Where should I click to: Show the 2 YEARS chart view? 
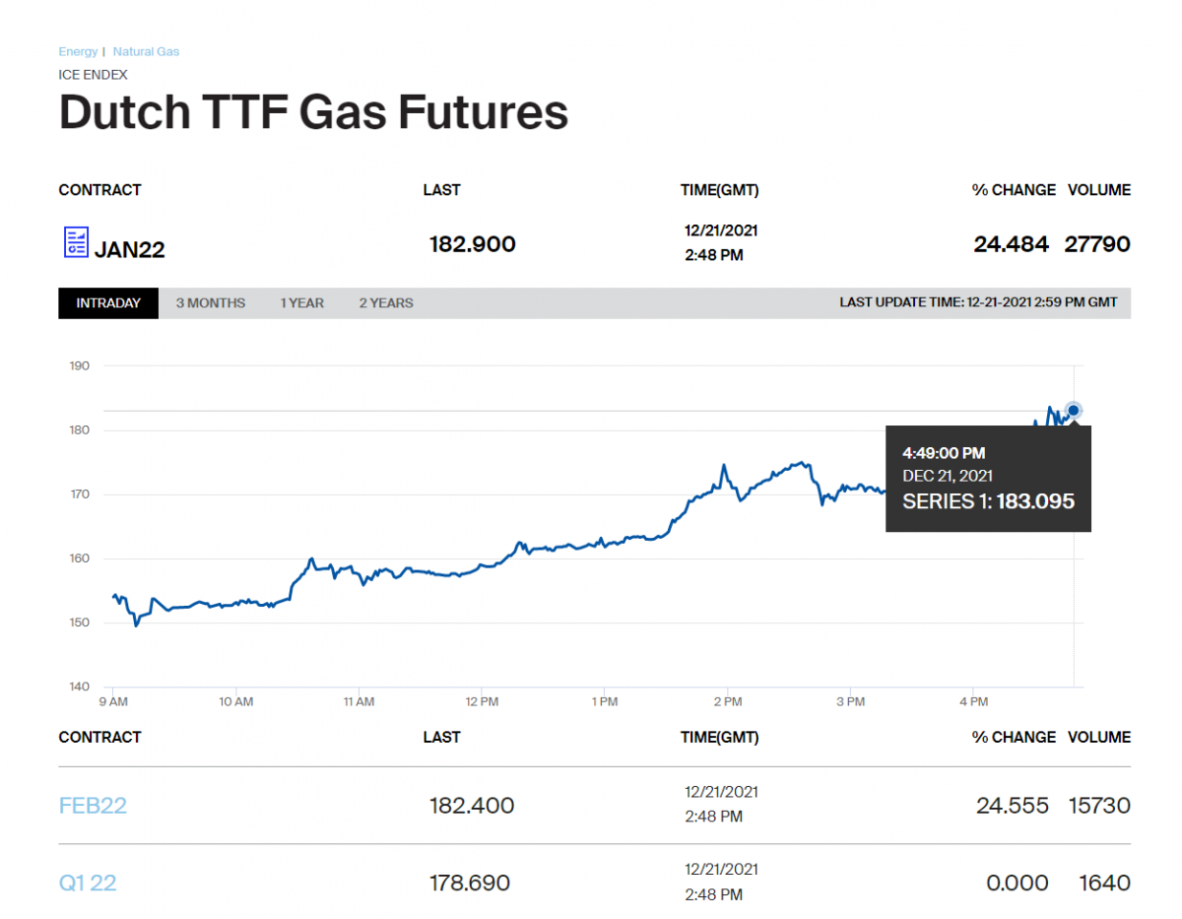tap(386, 303)
